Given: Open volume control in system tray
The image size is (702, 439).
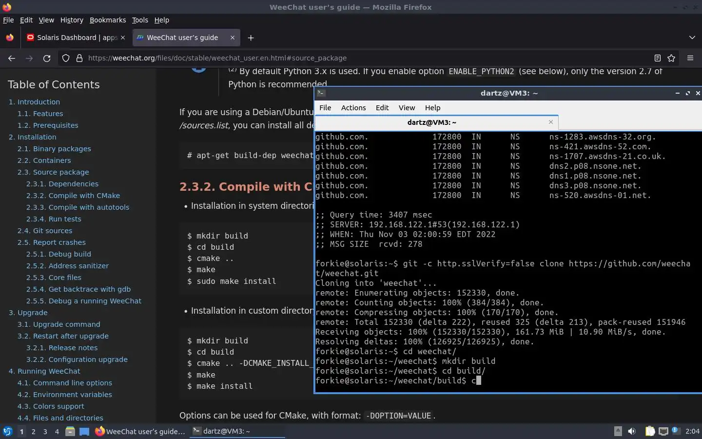Looking at the screenshot, I should click(x=632, y=431).
